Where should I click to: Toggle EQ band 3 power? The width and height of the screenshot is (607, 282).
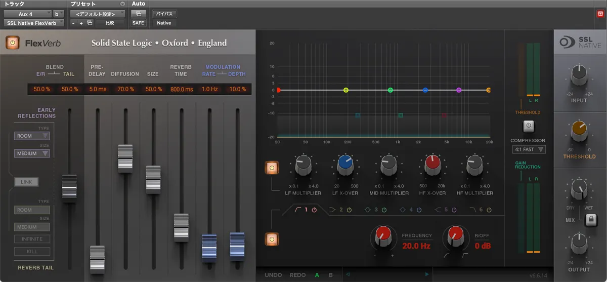tap(384, 210)
